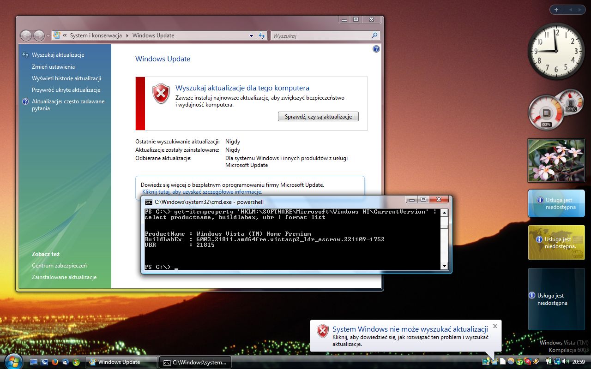Click the network status icon in the system tray
591x369 pixels.
(x=557, y=362)
